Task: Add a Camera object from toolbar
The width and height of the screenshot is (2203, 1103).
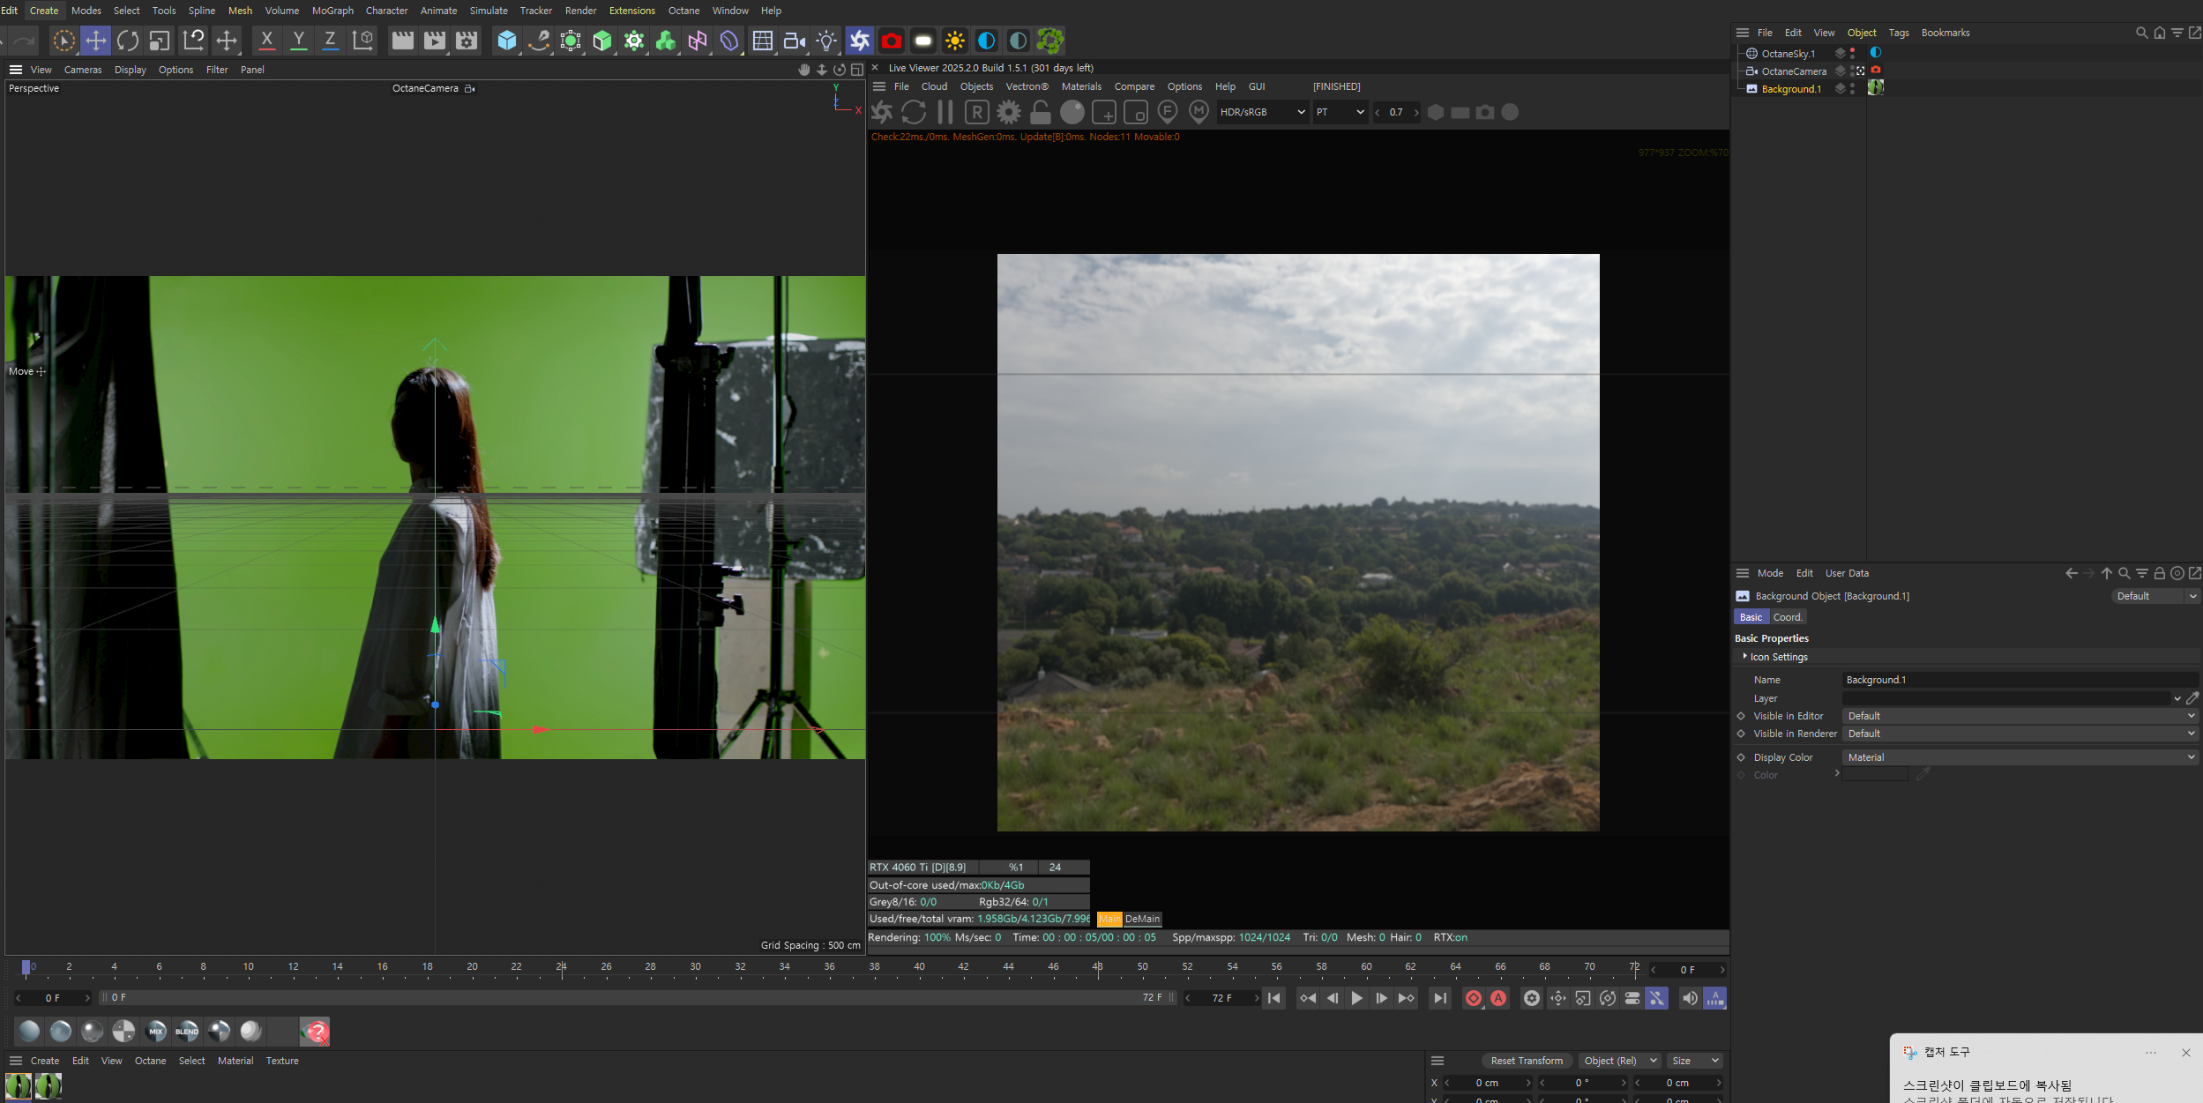Action: [795, 41]
